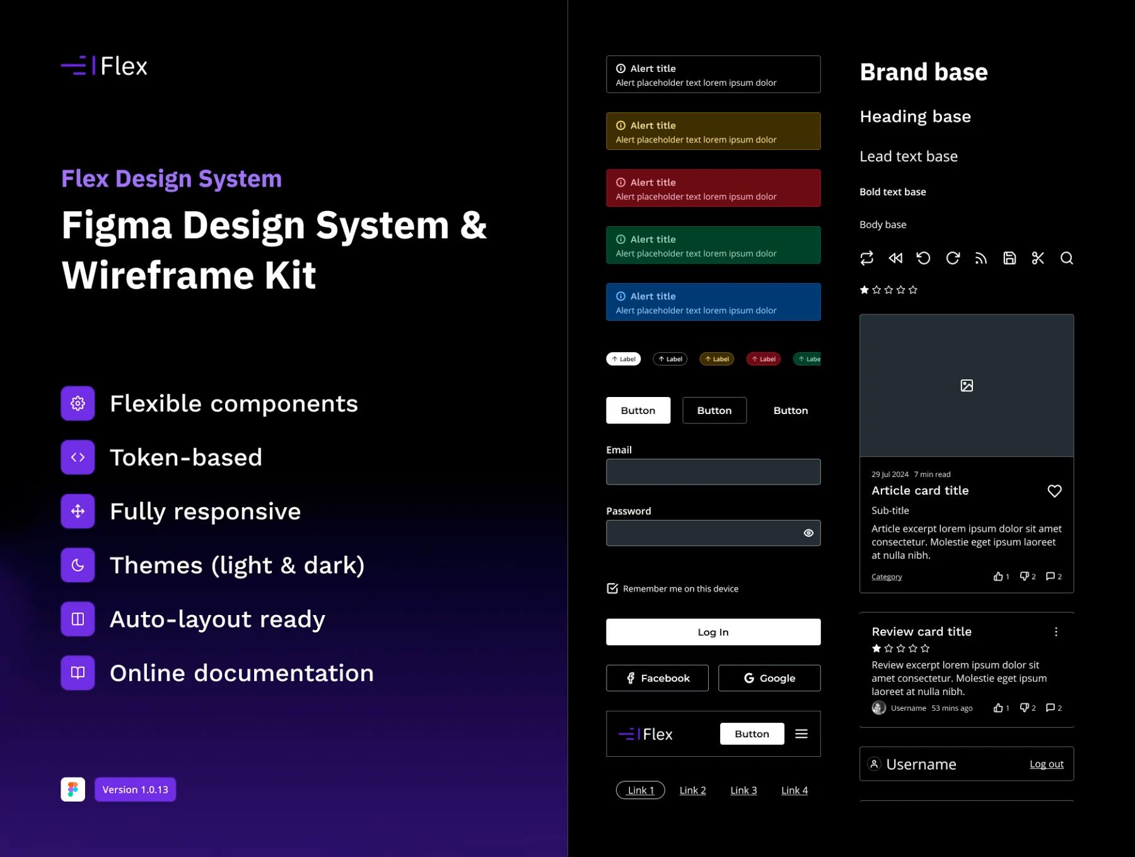Click the gear icon beside Flexible components
The image size is (1135, 857).
click(78, 403)
